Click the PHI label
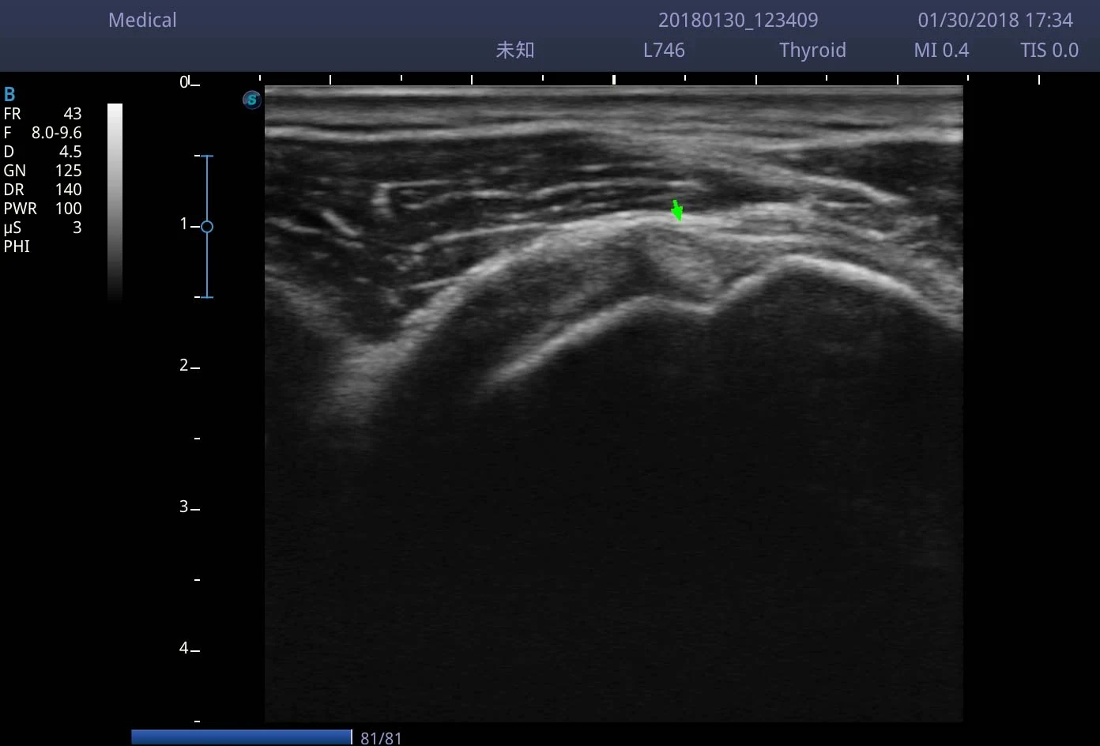This screenshot has height=746, width=1100. (17, 247)
